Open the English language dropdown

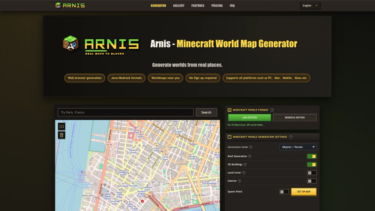(310, 6)
